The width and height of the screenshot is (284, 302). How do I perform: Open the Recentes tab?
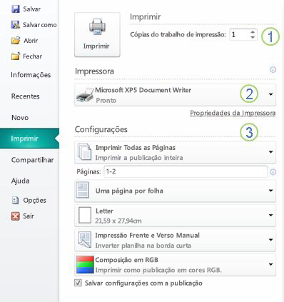point(26,96)
